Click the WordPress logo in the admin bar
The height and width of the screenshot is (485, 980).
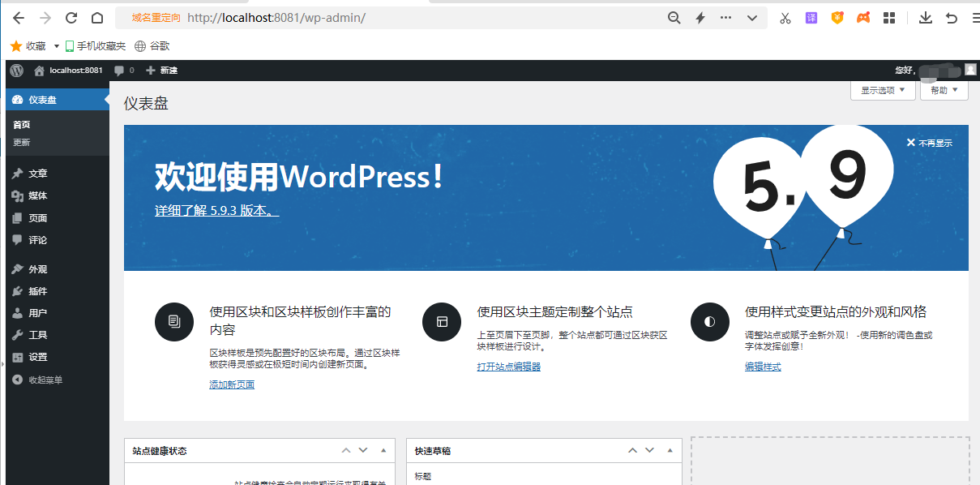15,71
